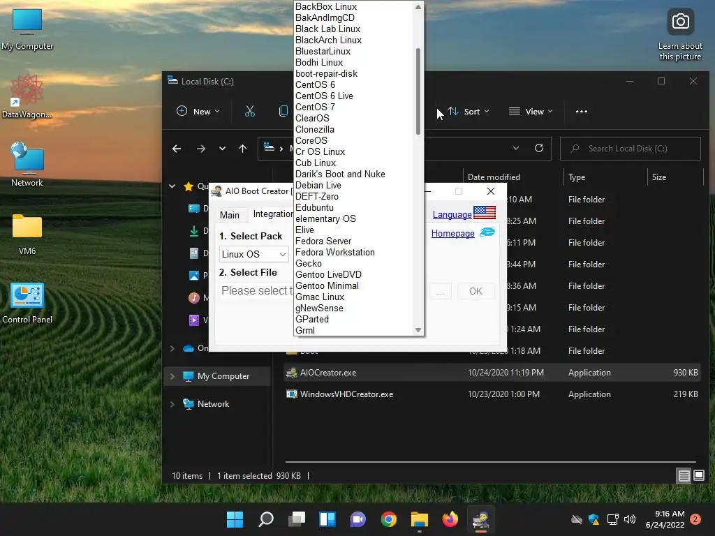This screenshot has width=715, height=536.
Task: Switch to the Main tab
Action: pos(229,215)
